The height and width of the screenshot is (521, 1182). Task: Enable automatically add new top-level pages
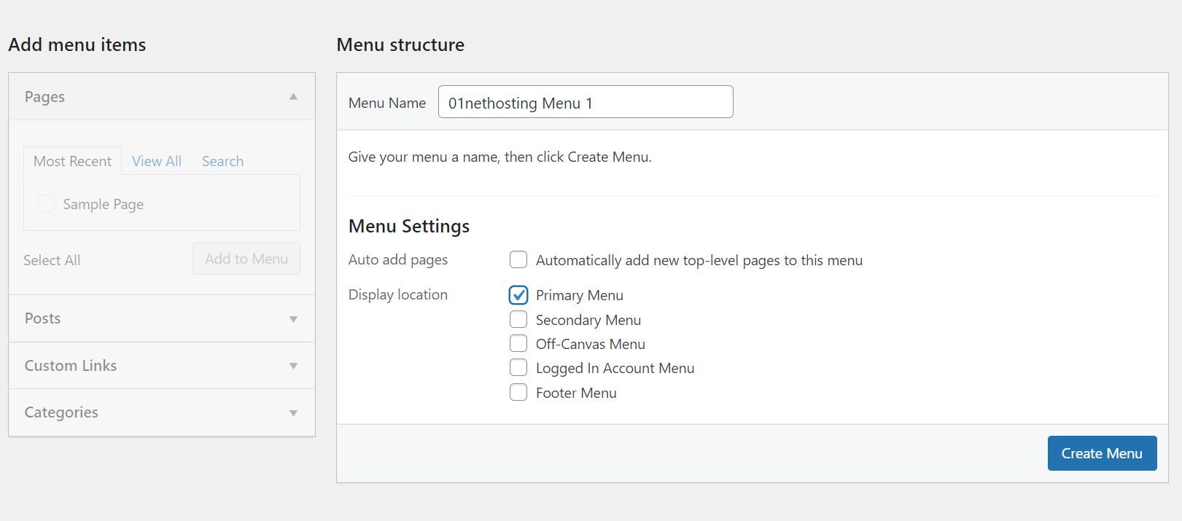pos(518,259)
